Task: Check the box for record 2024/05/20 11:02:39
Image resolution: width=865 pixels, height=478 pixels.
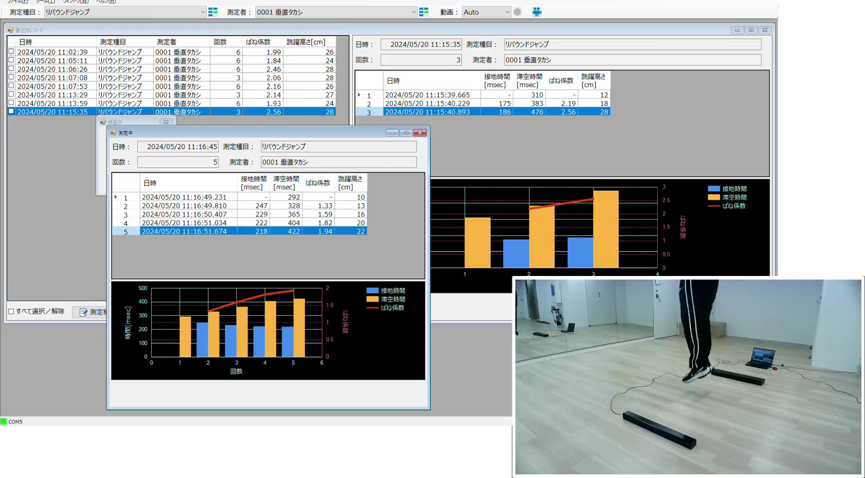Action: (x=12, y=52)
